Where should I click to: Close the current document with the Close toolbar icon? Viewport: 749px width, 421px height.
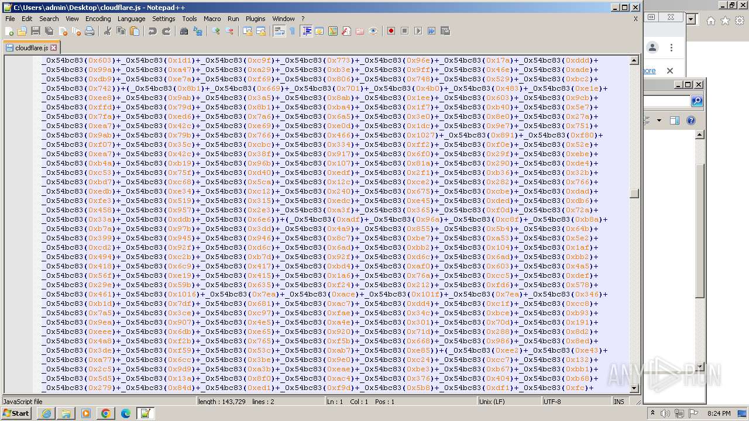tap(63, 31)
